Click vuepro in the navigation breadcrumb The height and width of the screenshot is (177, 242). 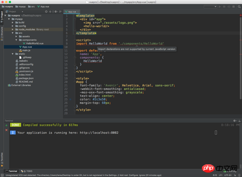pos(7,7)
